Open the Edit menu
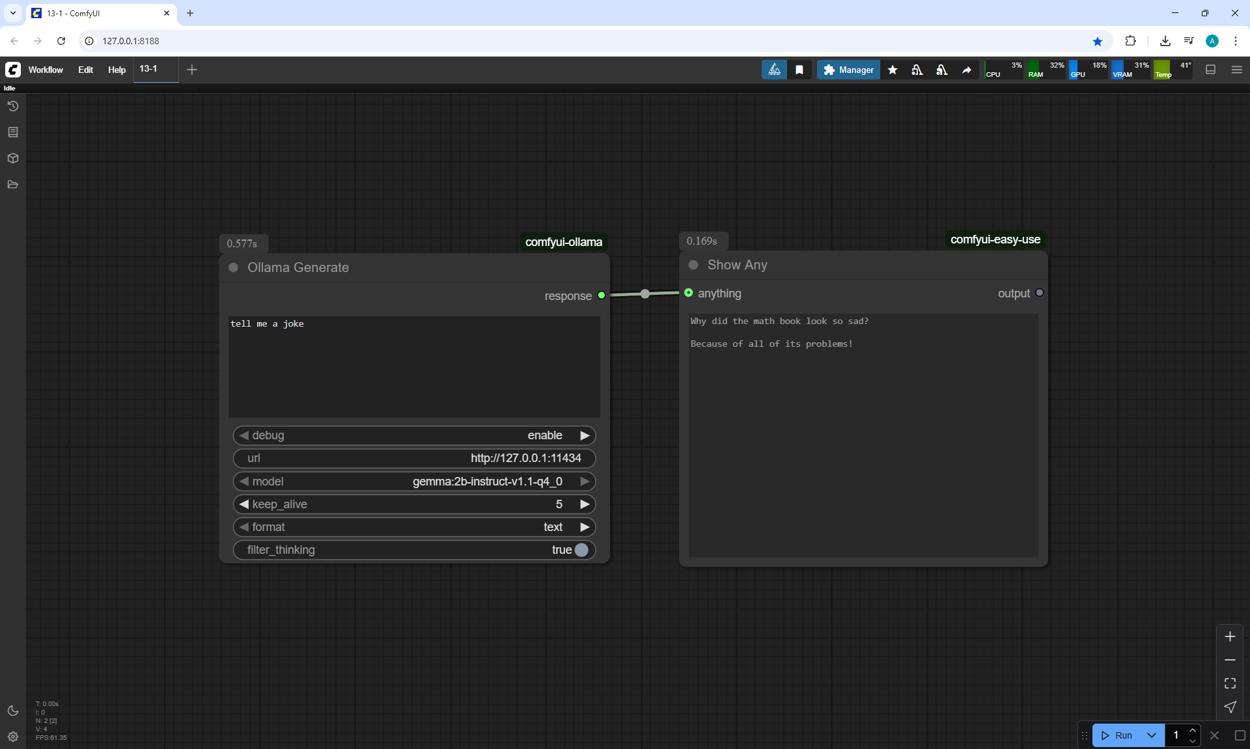Screen dimensions: 1250x749 [85, 70]
